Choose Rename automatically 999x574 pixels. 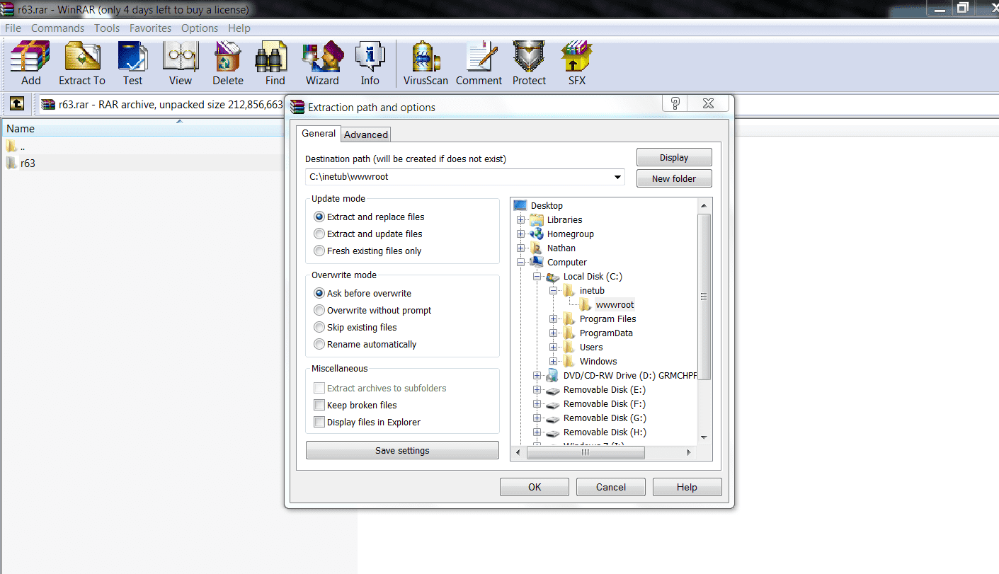coord(365,344)
